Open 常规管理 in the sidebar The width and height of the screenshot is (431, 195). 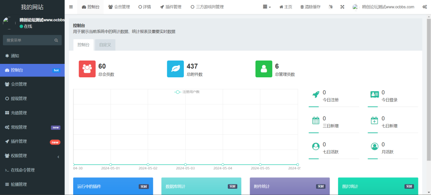[32, 127]
